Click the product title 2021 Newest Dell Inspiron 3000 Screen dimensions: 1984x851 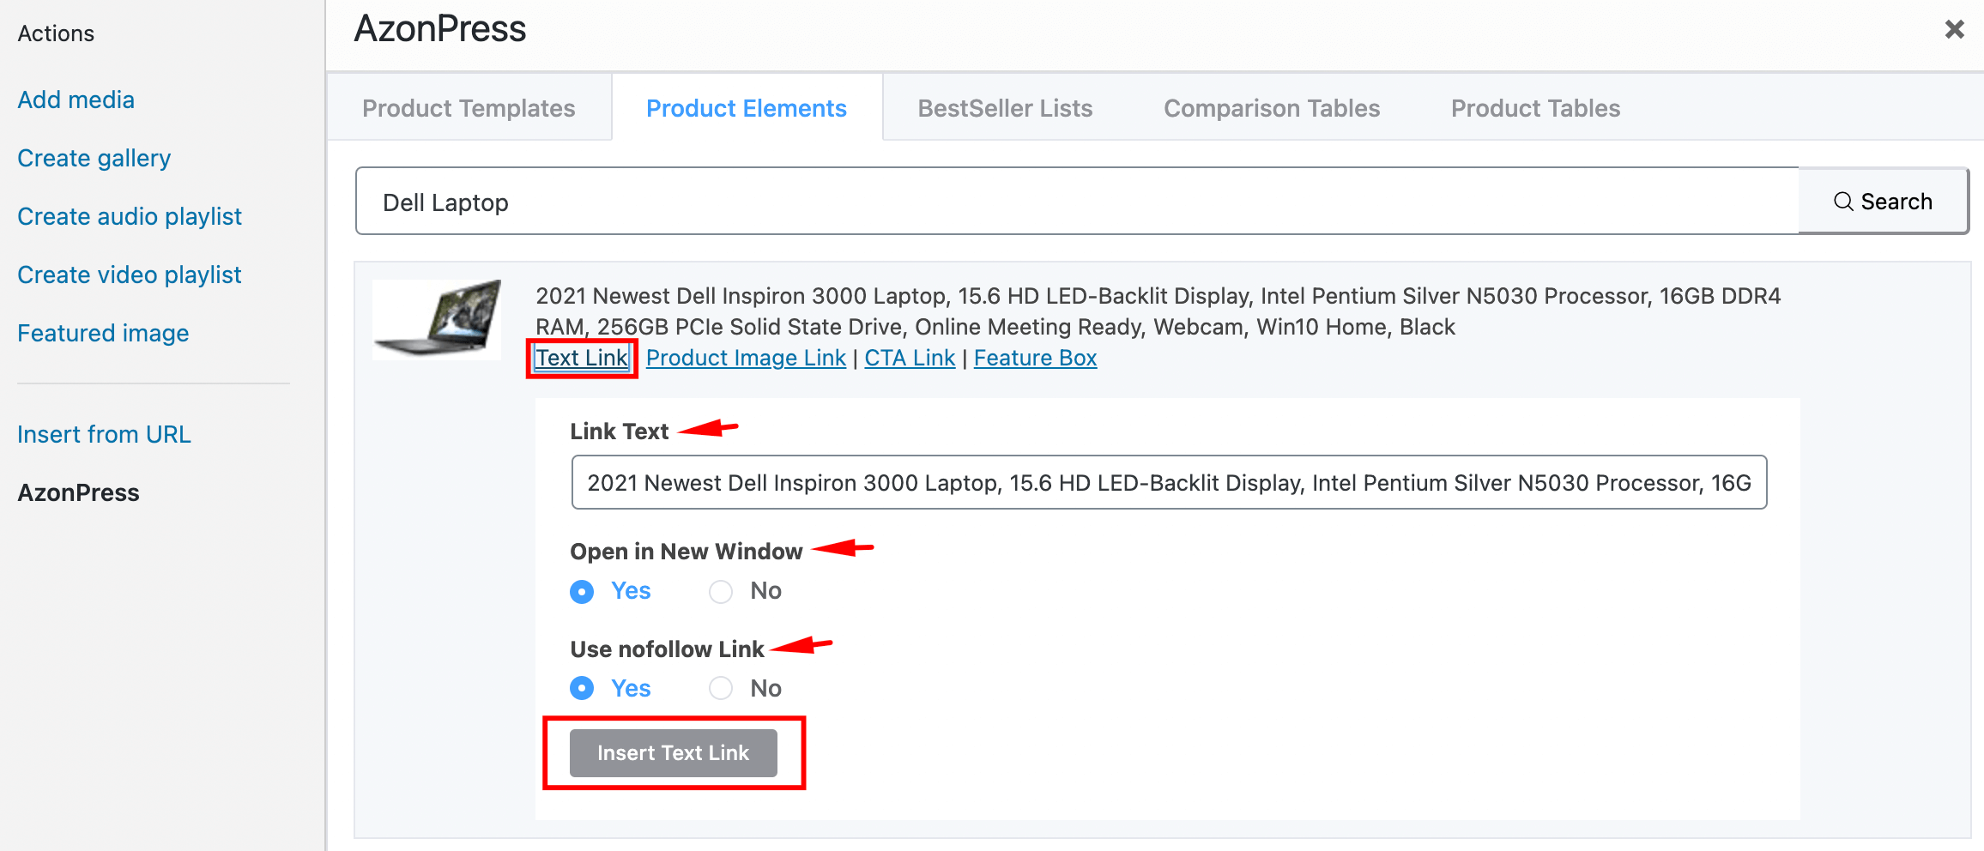pos(1158,311)
